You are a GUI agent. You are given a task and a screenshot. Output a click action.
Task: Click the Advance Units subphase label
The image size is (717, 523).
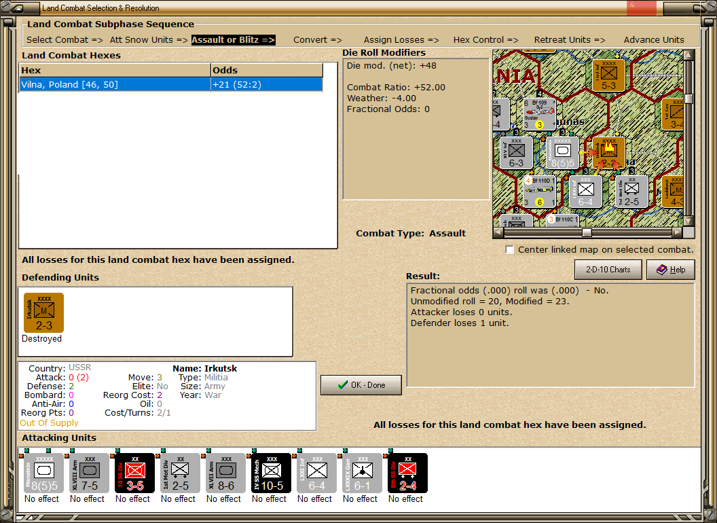click(654, 40)
